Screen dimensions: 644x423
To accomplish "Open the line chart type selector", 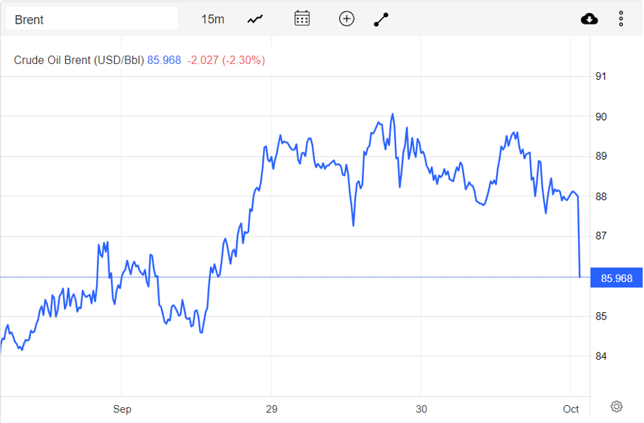I will pyautogui.click(x=255, y=19).
